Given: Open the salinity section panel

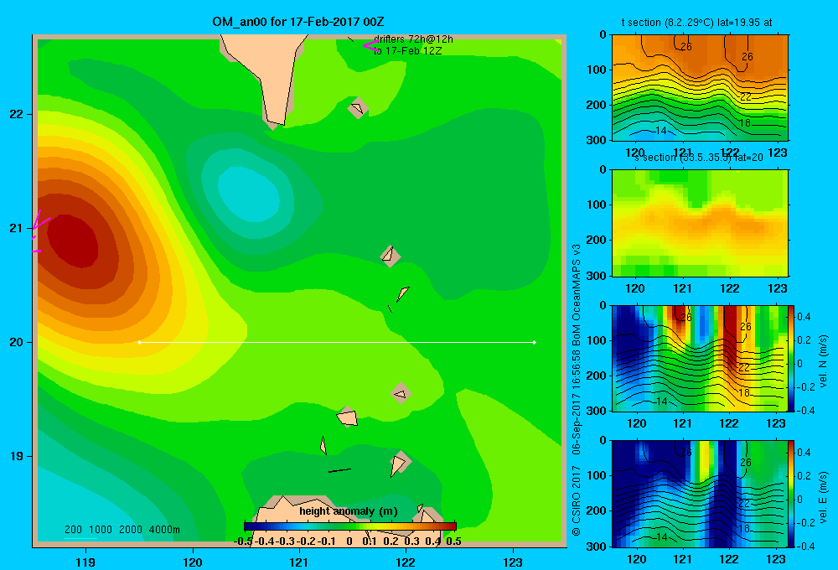Looking at the screenshot, I should tap(700, 223).
